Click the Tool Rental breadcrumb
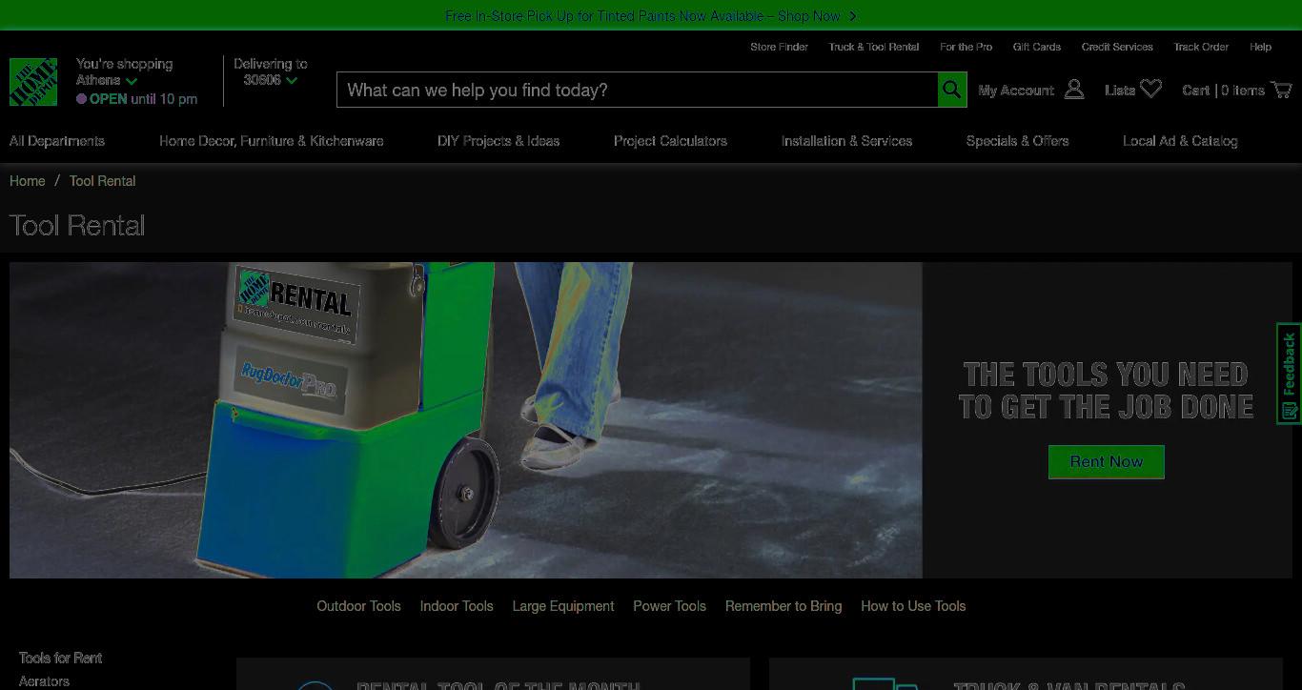 tap(102, 181)
